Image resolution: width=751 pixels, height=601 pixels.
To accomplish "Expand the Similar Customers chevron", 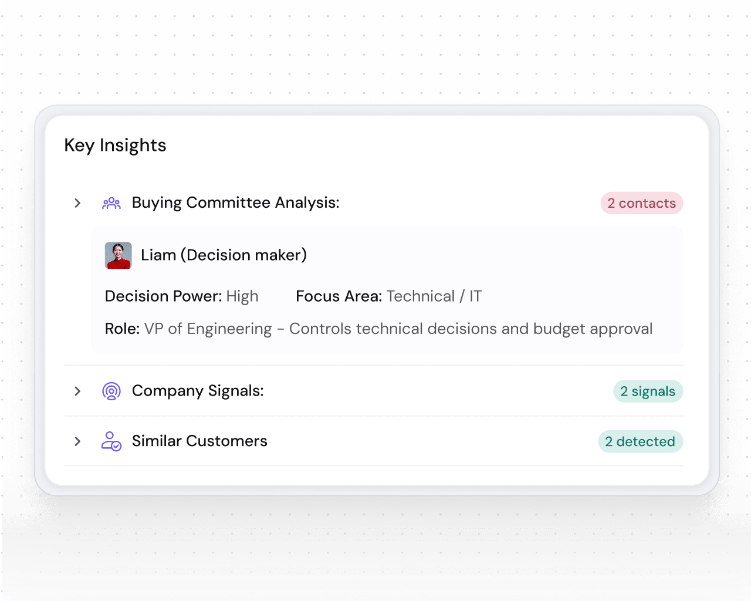I will (x=77, y=441).
